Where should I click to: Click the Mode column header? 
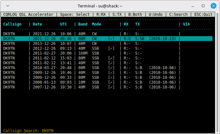(97, 24)
